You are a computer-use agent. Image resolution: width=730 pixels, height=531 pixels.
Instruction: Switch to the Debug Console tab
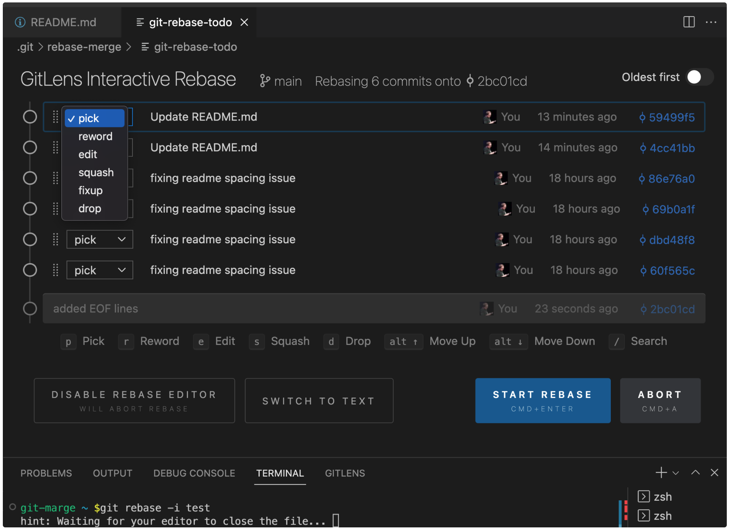(194, 473)
